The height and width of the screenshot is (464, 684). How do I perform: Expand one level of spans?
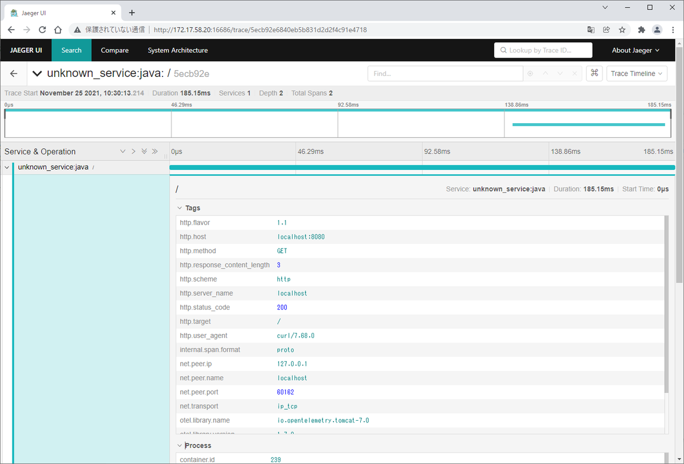point(123,152)
